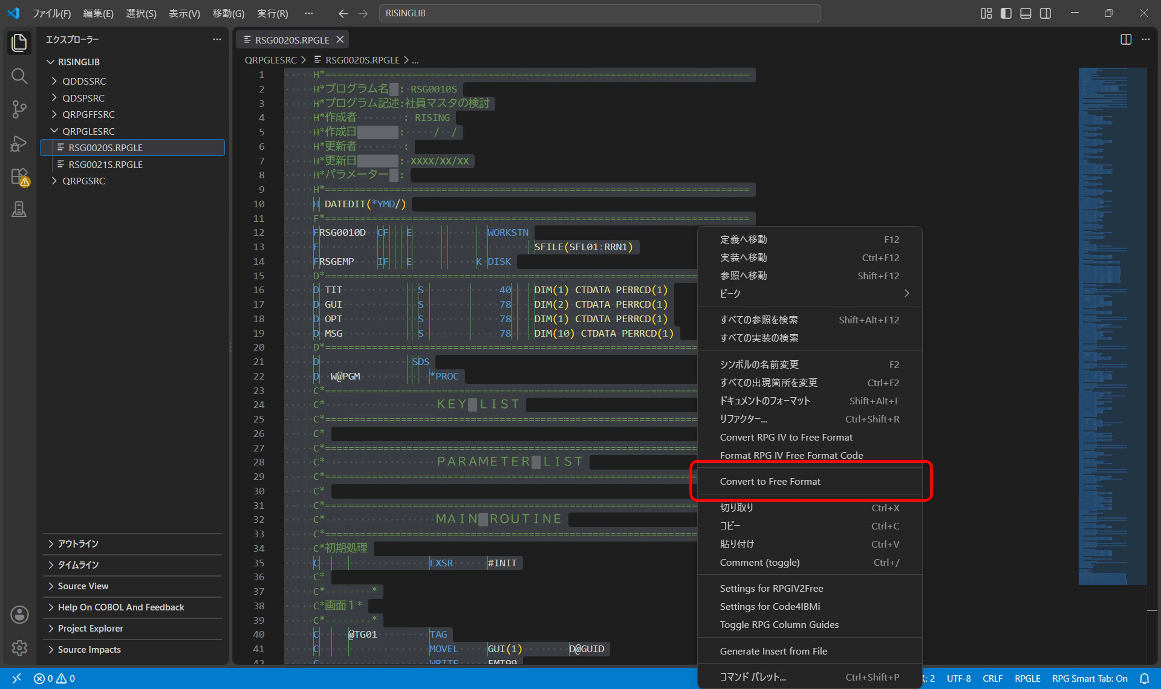Image resolution: width=1161 pixels, height=689 pixels.
Task: Select Convert to Free Format menu entry
Action: [770, 481]
